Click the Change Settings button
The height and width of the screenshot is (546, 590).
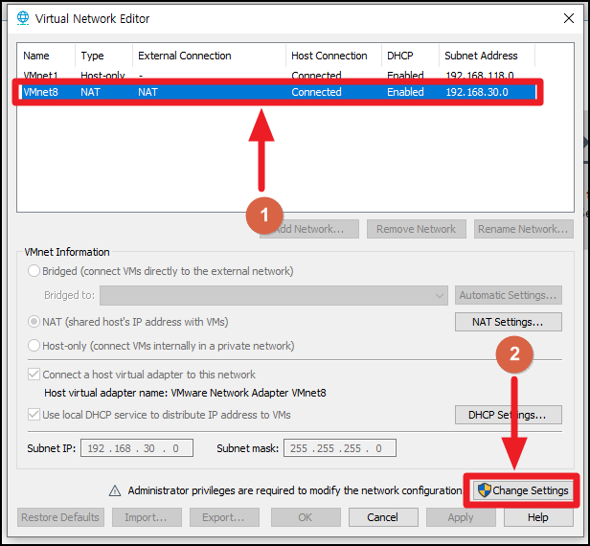pos(523,490)
